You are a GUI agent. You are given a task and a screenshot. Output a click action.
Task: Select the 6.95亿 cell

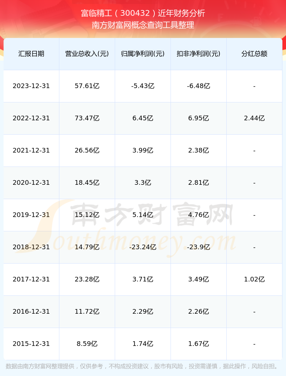pos(199,118)
